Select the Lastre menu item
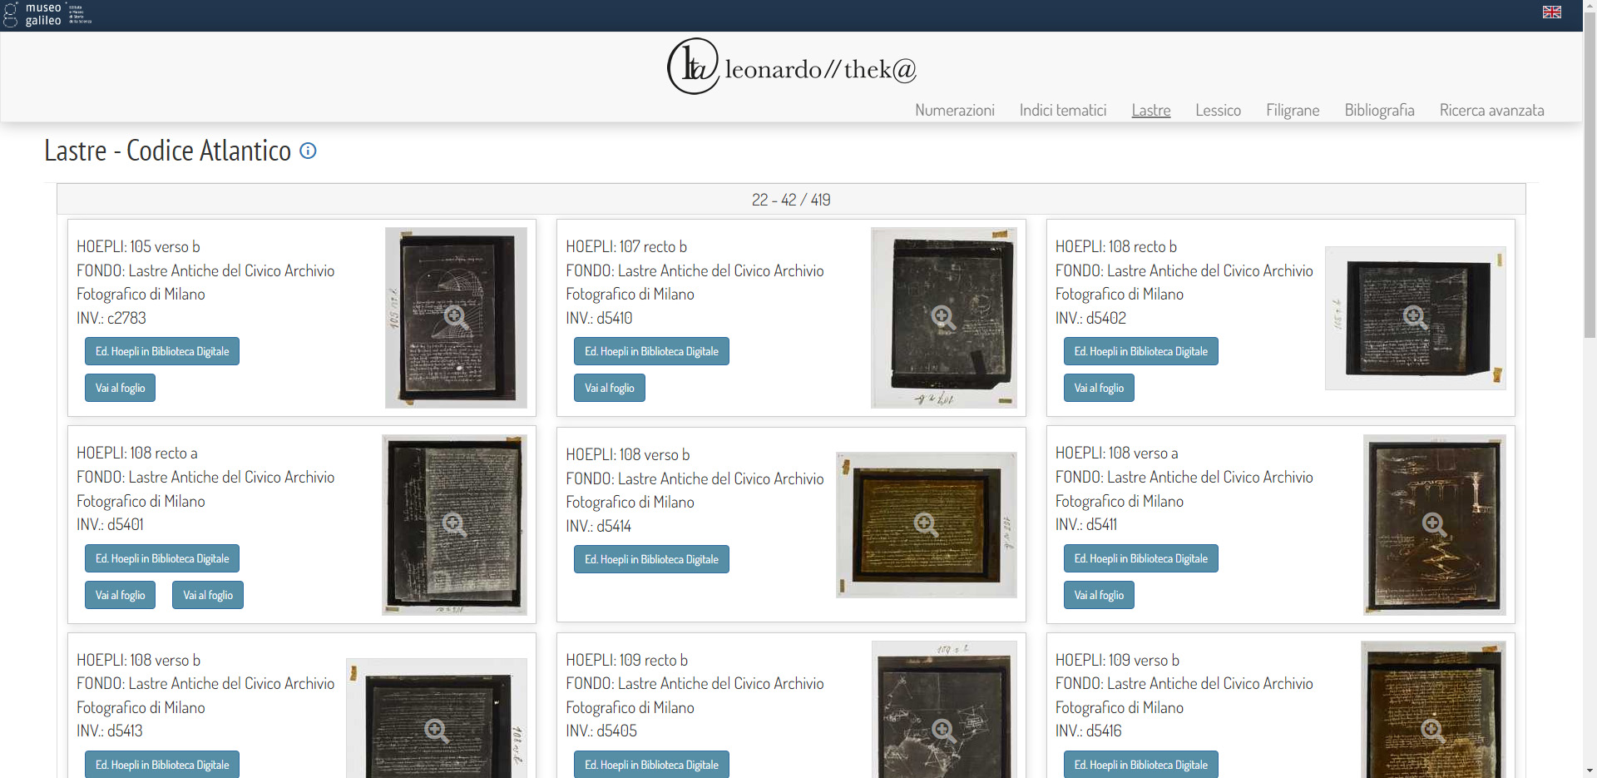1597x778 pixels. pos(1150,110)
